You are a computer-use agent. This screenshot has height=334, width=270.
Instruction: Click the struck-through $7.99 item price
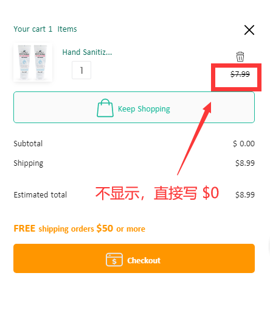point(240,74)
